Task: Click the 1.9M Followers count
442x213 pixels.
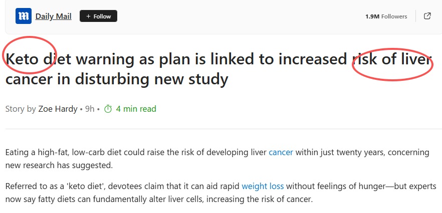Action: [386, 16]
